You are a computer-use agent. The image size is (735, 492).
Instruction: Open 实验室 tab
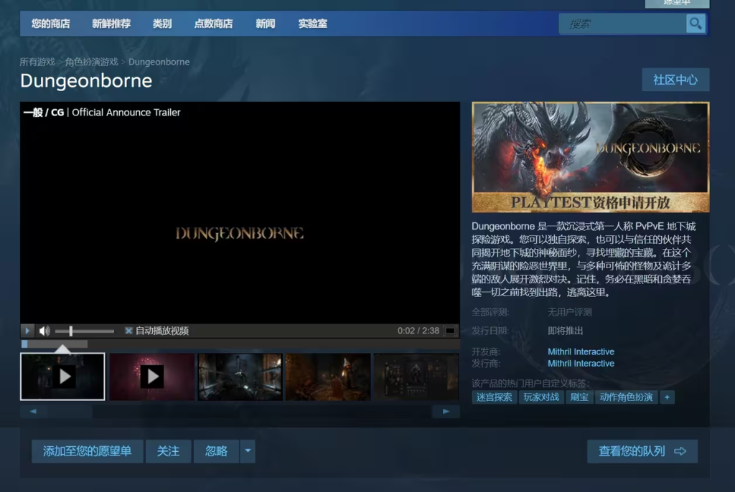click(x=313, y=24)
